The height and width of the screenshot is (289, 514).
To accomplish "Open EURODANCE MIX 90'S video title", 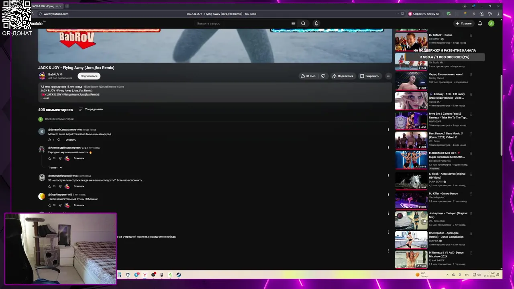I will (447, 155).
